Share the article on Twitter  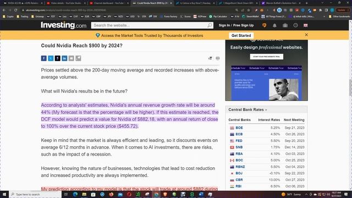[x=51, y=58]
